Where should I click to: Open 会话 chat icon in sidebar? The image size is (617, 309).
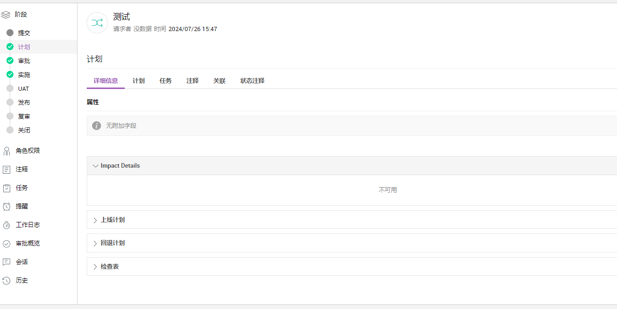point(6,262)
